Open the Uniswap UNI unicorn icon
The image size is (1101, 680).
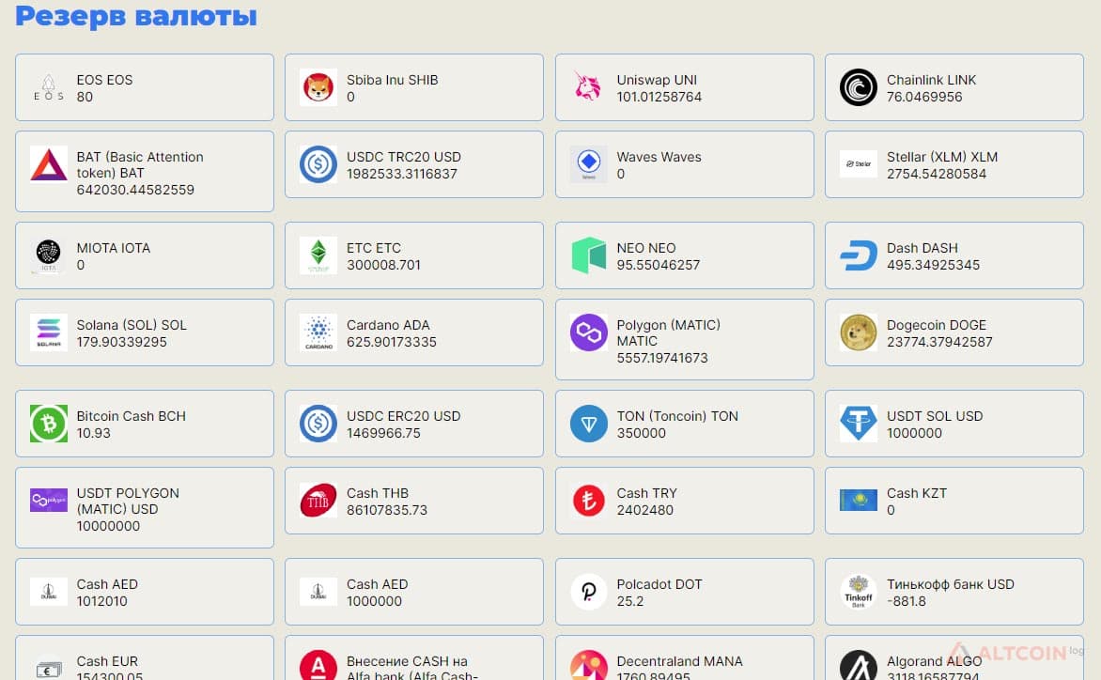(588, 87)
